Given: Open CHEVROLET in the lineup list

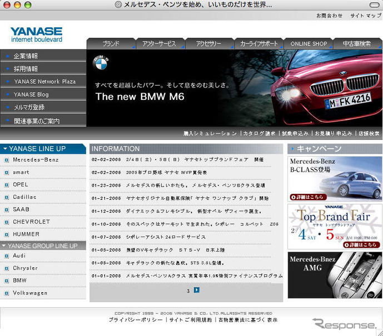Looking at the screenshot, I should click(31, 222).
